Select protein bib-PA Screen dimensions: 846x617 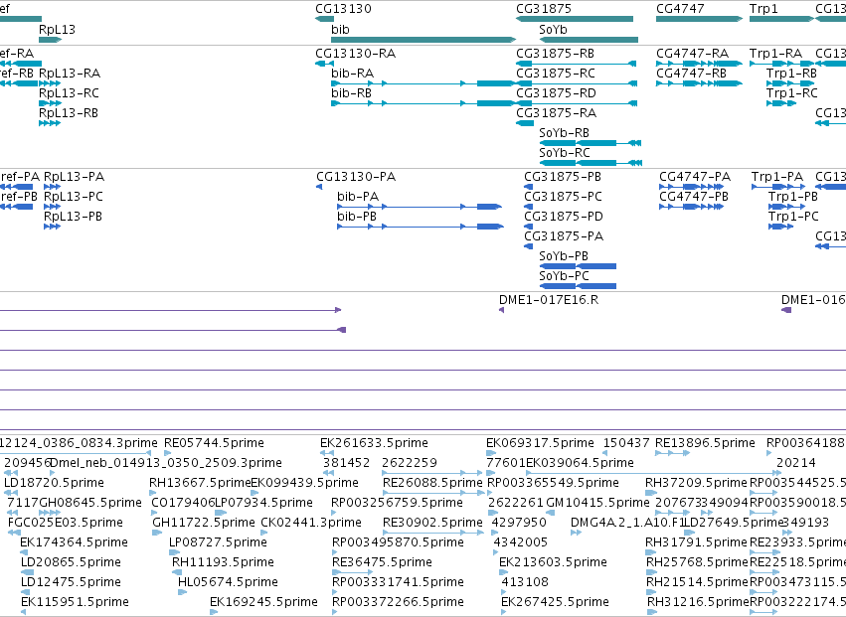coord(358,197)
